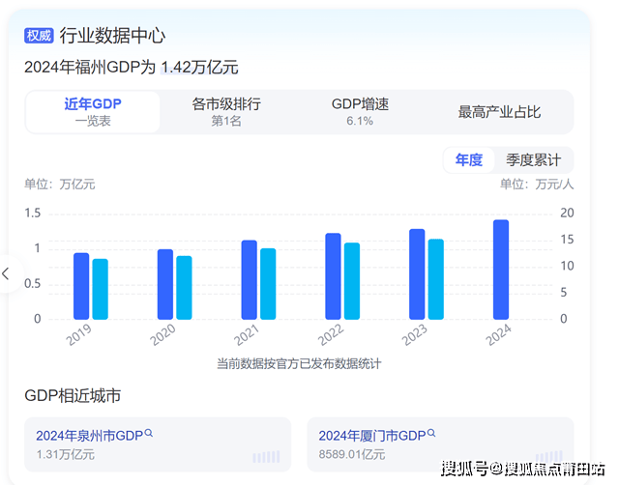Click the 2021 dark blue GDP bar
The height and width of the screenshot is (485, 619).
coord(250,279)
